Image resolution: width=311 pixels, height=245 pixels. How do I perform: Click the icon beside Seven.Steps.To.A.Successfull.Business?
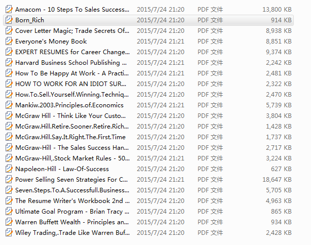coord(9,190)
